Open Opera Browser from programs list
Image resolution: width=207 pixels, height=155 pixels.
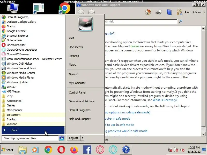pyautogui.click(x=16, y=45)
